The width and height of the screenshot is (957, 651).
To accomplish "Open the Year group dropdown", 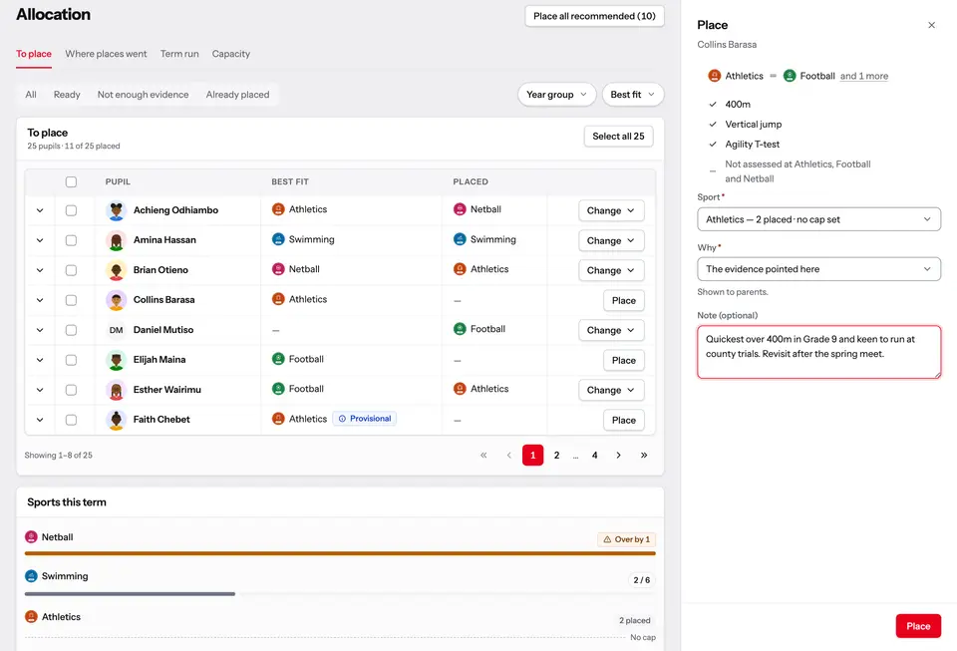I will click(x=556, y=95).
